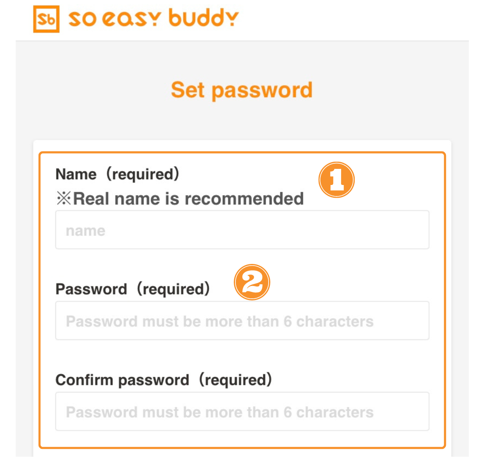Select the orange number 1 badge
Image resolution: width=485 pixels, height=457 pixels.
pyautogui.click(x=336, y=180)
